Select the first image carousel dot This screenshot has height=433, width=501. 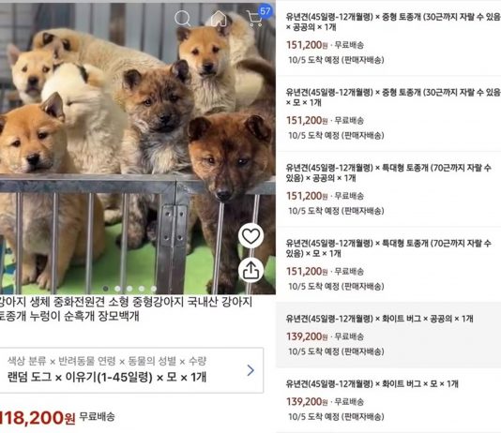(105, 289)
